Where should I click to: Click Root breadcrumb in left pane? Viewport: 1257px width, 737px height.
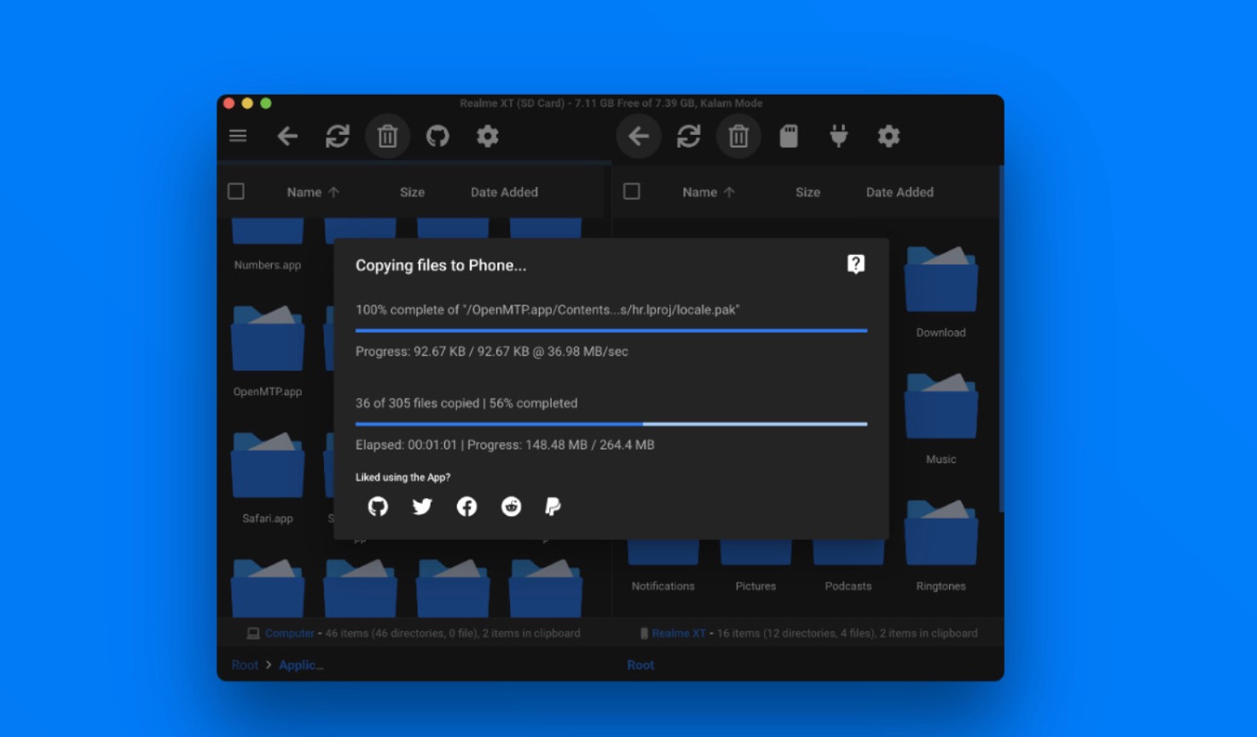point(245,664)
